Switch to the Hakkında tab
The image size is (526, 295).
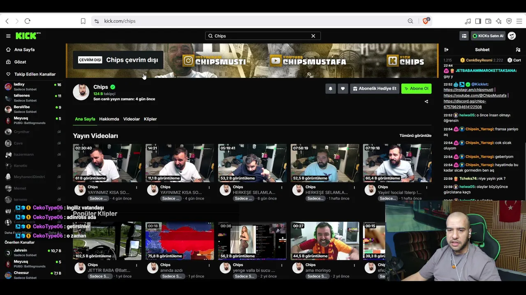(109, 119)
